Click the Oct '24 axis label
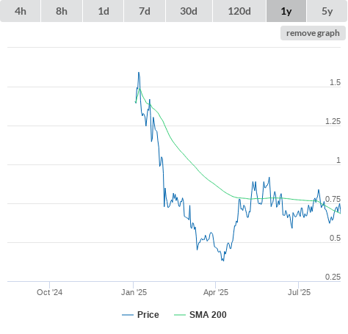This screenshot has height=334, width=348. [x=49, y=292]
